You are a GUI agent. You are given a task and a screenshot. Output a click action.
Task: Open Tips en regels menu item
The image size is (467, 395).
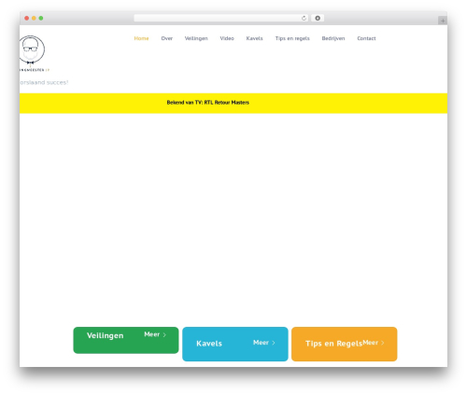(x=292, y=38)
